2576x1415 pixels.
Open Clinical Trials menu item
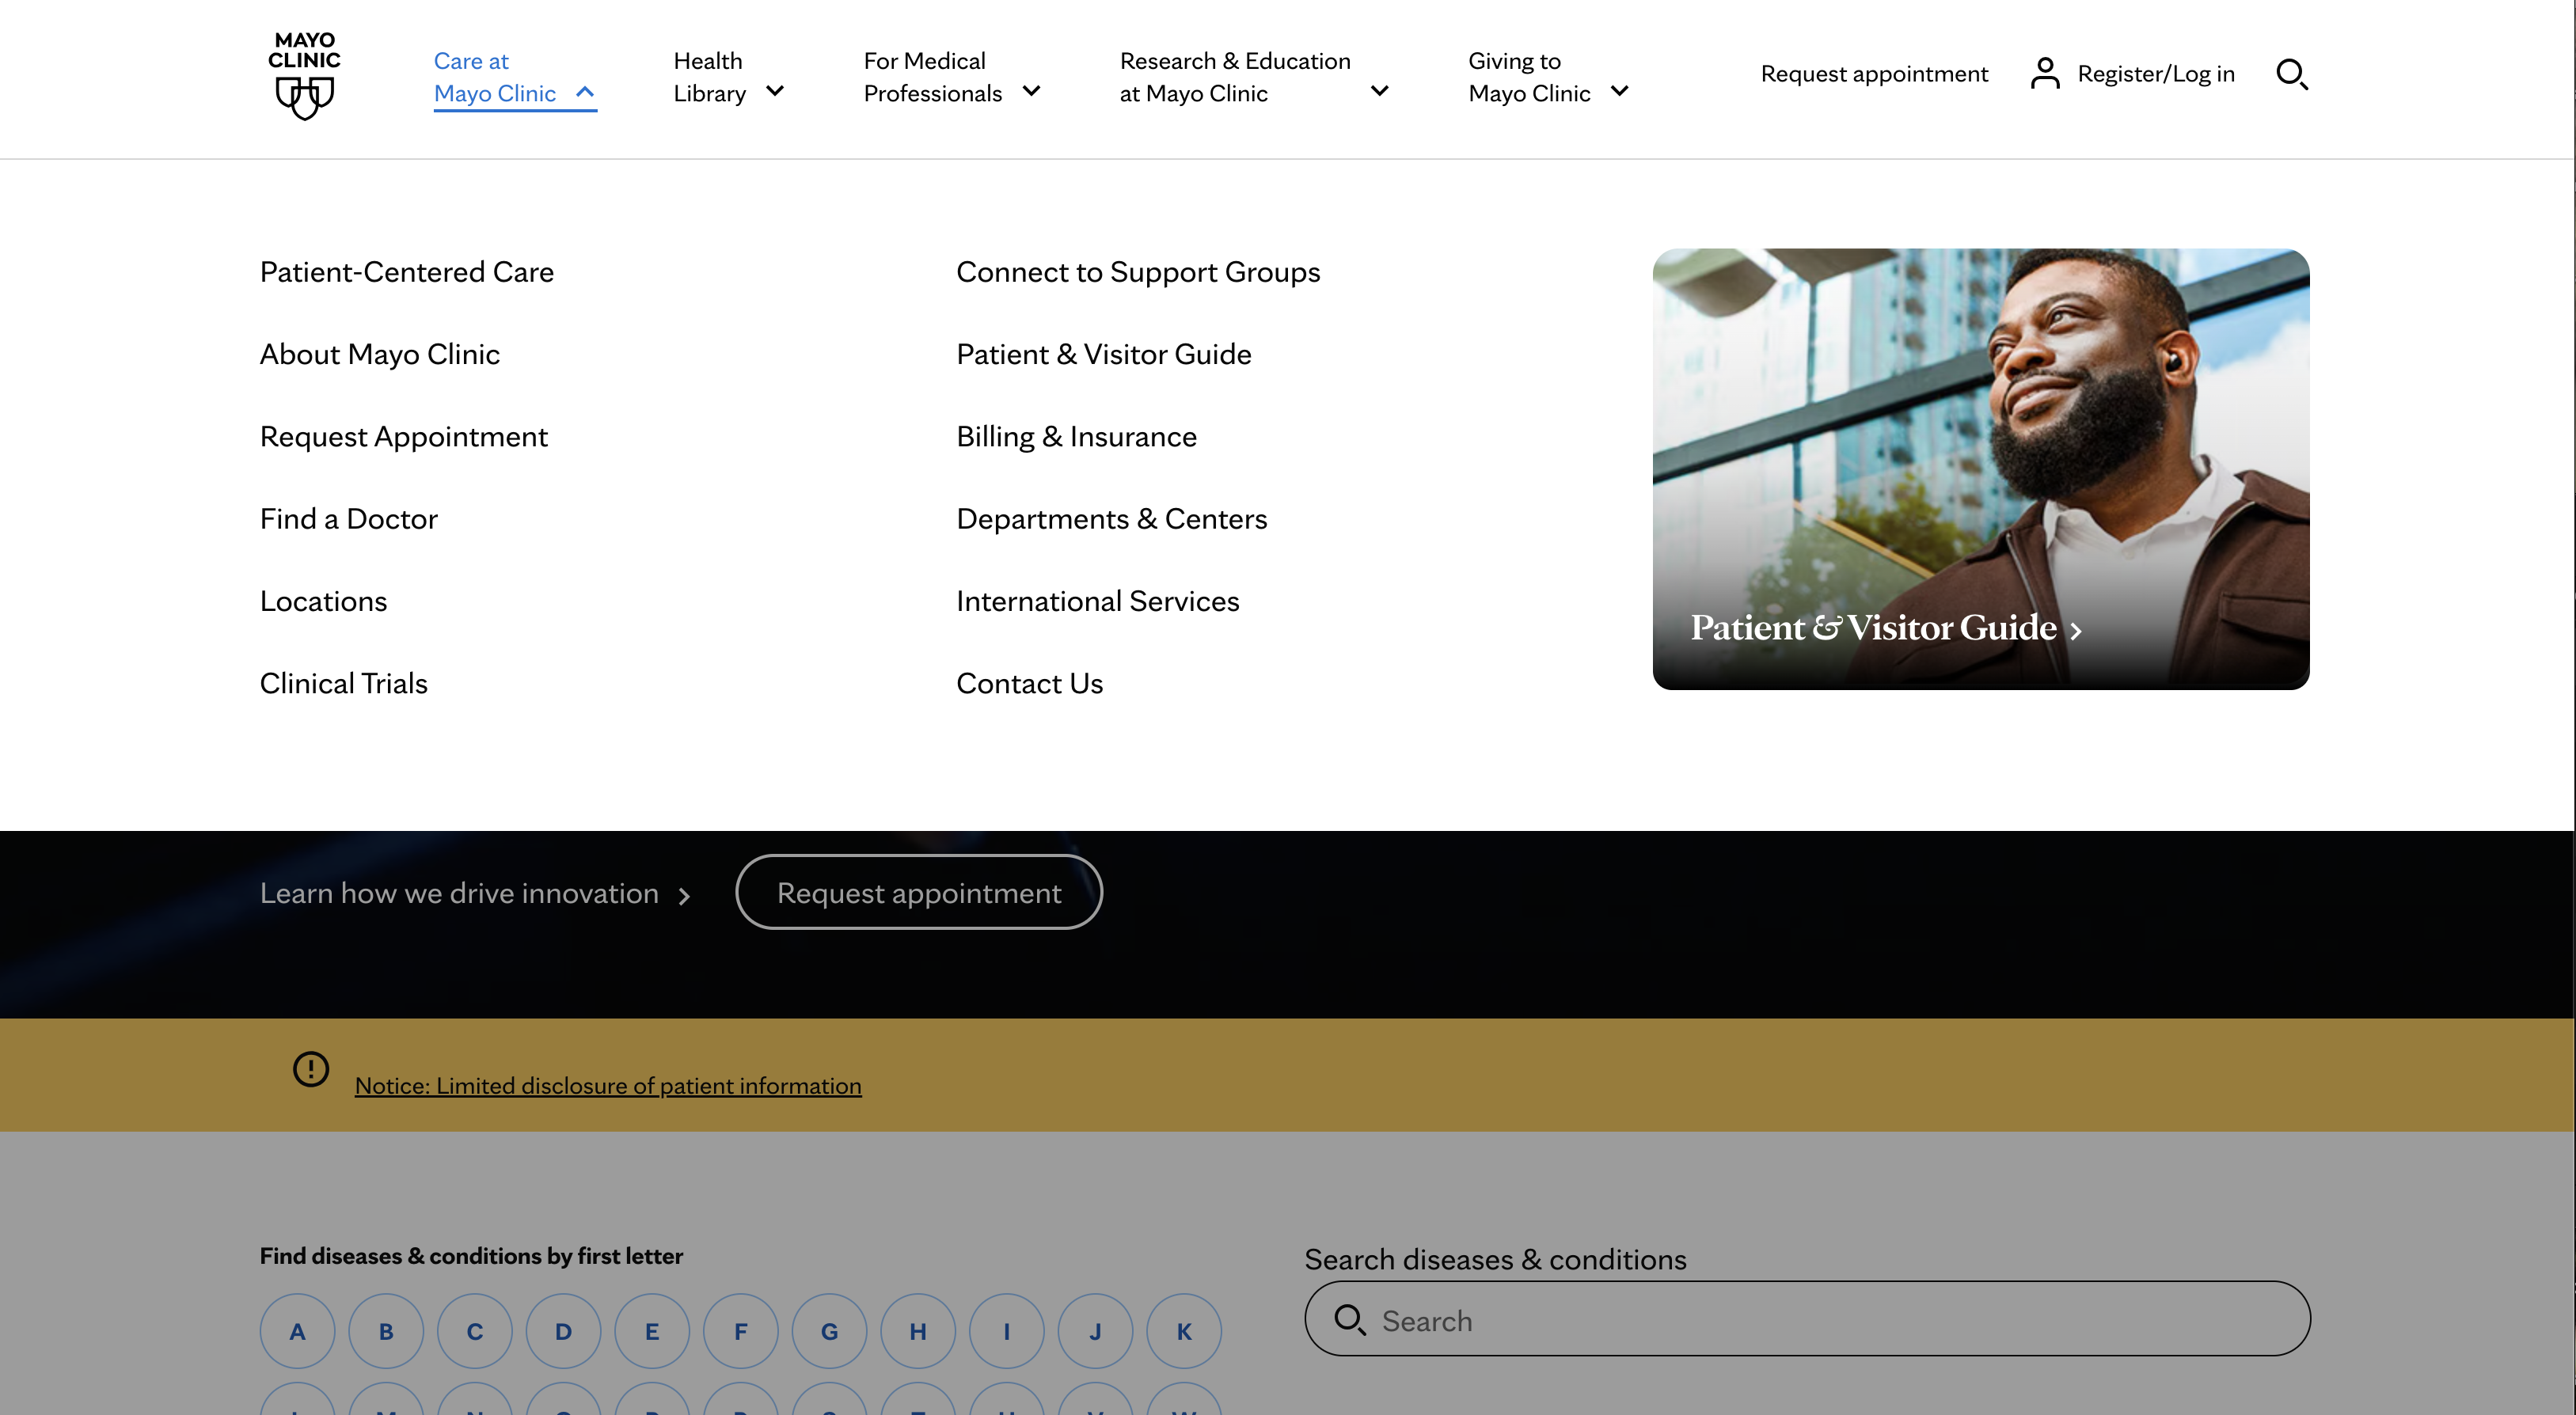pyautogui.click(x=343, y=683)
